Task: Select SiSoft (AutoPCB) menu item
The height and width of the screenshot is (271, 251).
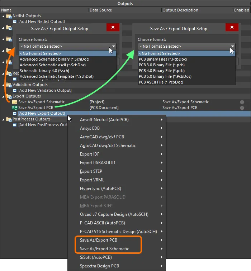Action: 117,257
